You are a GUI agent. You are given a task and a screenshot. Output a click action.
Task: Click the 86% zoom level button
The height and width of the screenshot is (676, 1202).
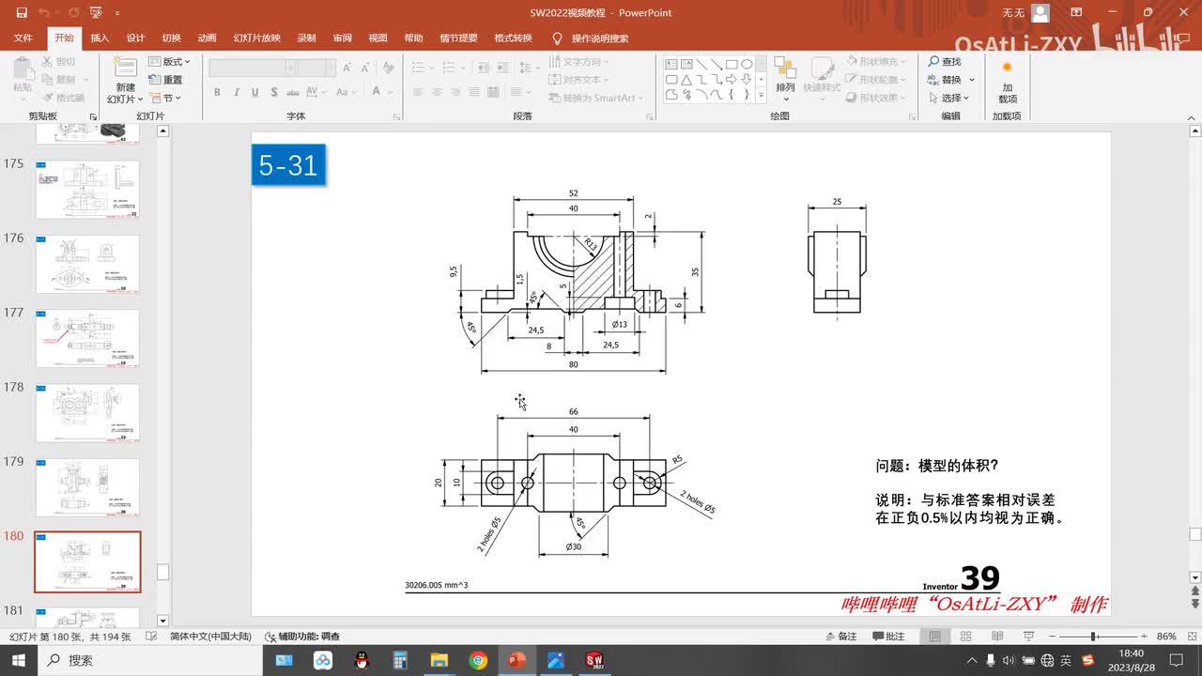click(x=1166, y=637)
